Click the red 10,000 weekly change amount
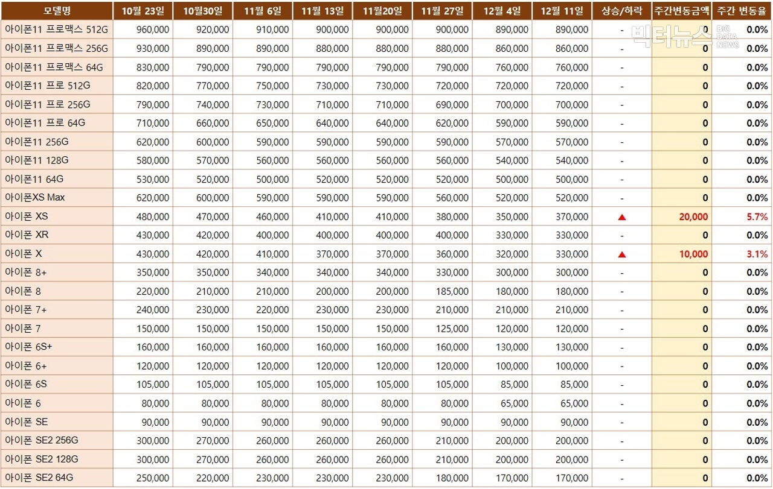 click(693, 254)
